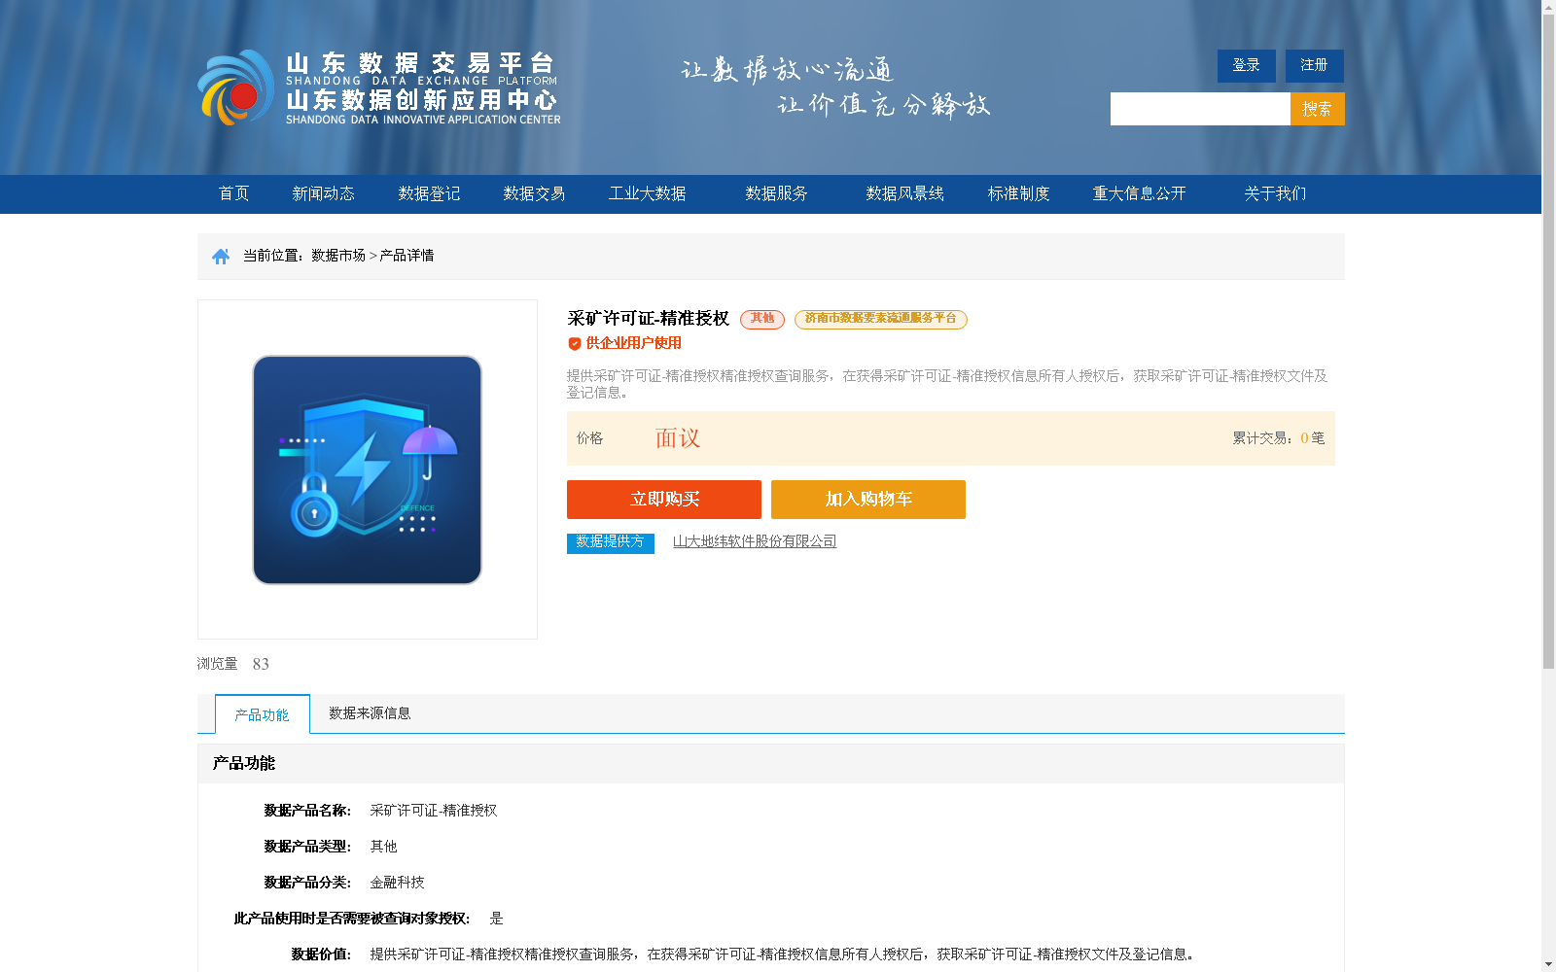The width and height of the screenshot is (1556, 972).
Task: Focus the header search input field
Action: pyautogui.click(x=1200, y=109)
